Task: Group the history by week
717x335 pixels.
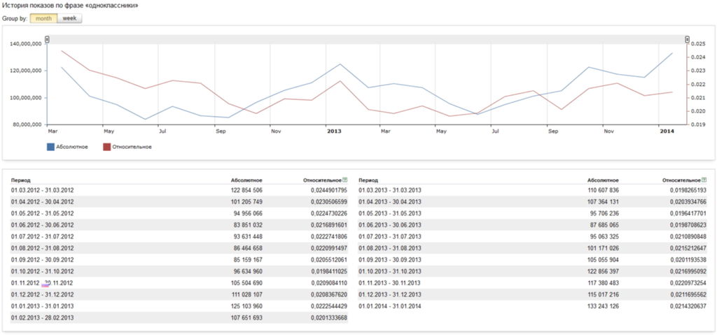Action: [69, 19]
